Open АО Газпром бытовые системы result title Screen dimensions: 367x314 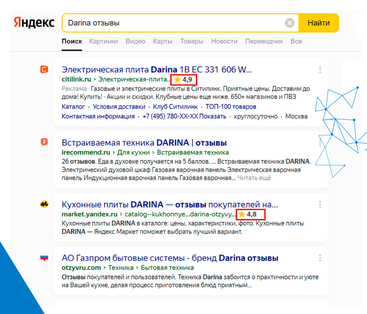[x=170, y=258]
